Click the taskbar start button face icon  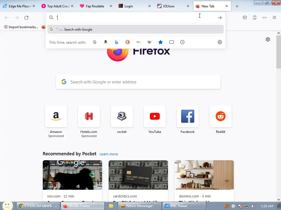click(x=7, y=206)
